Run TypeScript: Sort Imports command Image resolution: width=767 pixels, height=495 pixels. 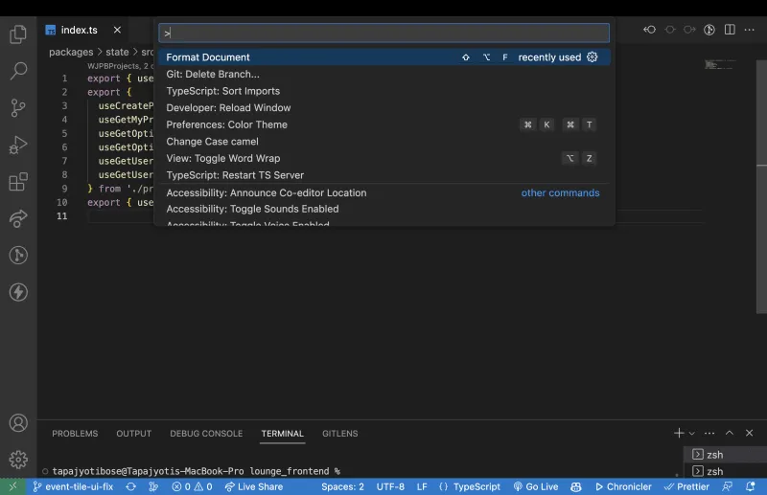[x=384, y=91]
